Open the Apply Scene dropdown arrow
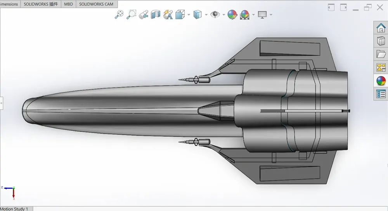This screenshot has height=211, width=388. coord(253,15)
